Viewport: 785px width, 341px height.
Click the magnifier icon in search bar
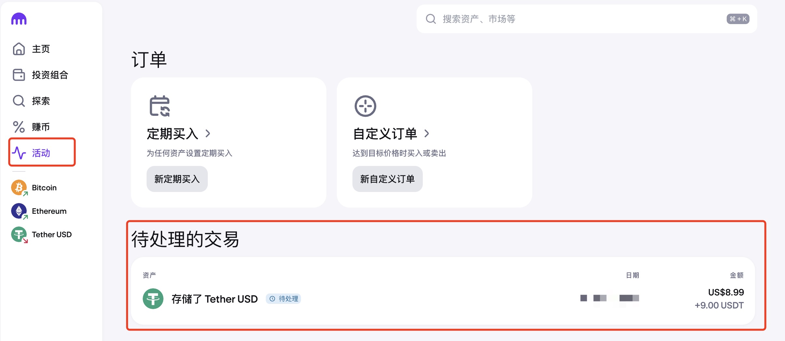431,19
